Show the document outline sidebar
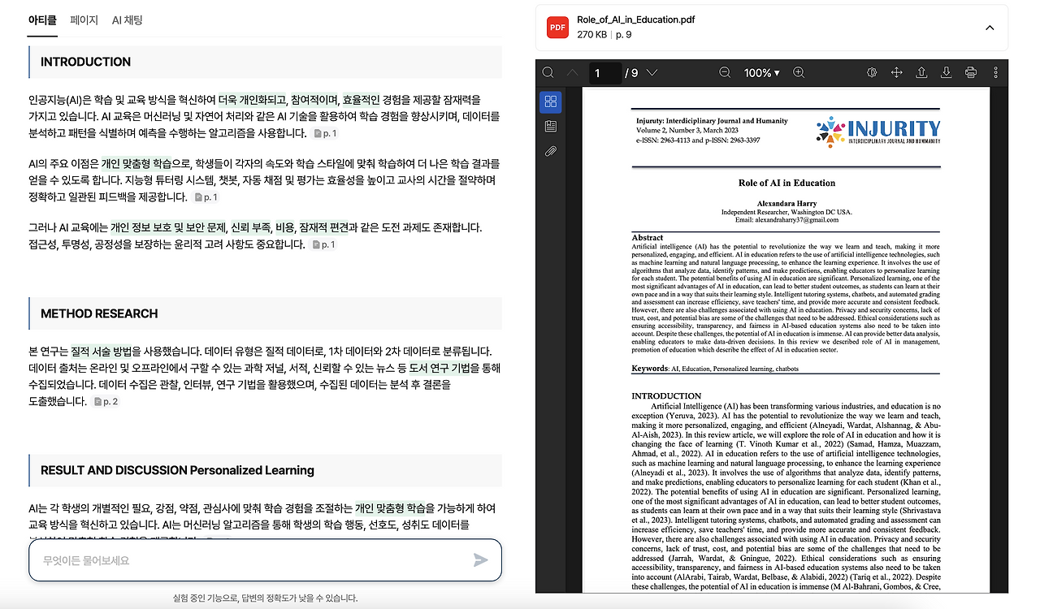 551,126
